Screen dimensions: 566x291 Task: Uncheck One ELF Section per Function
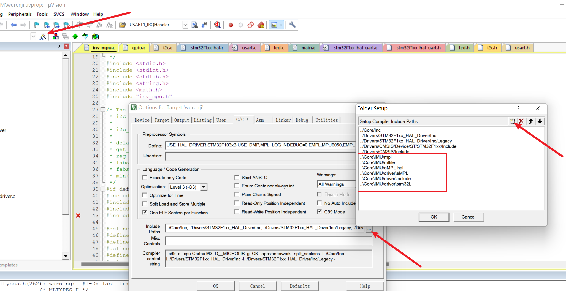click(145, 212)
